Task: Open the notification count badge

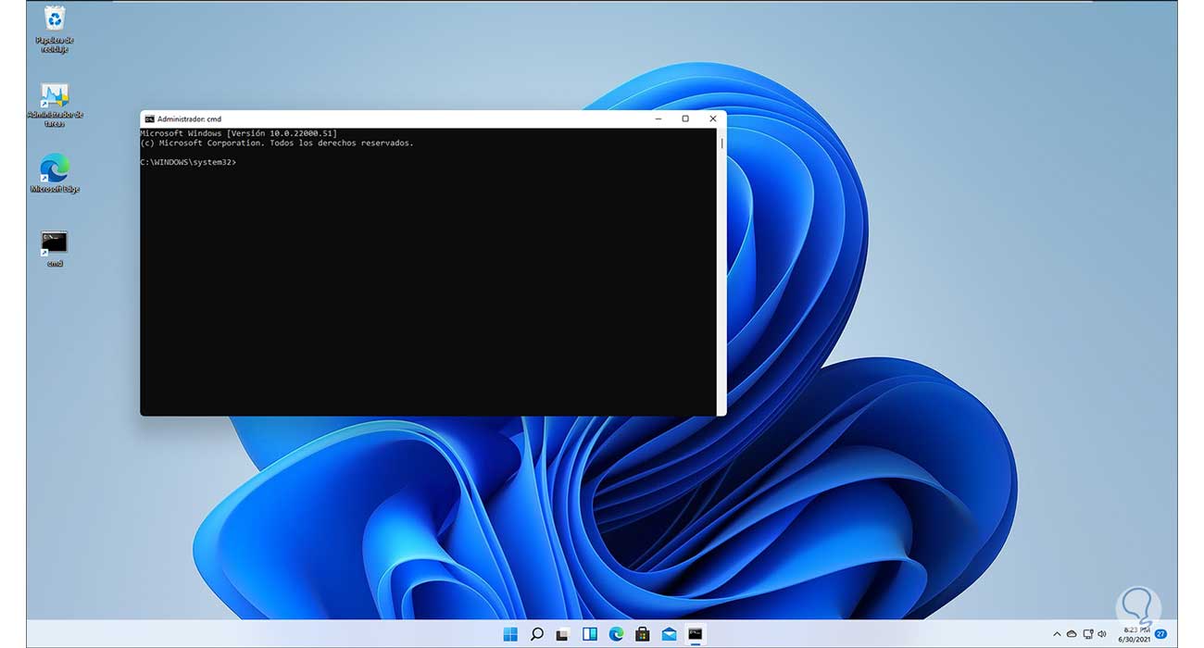Action: pyautogui.click(x=1160, y=634)
